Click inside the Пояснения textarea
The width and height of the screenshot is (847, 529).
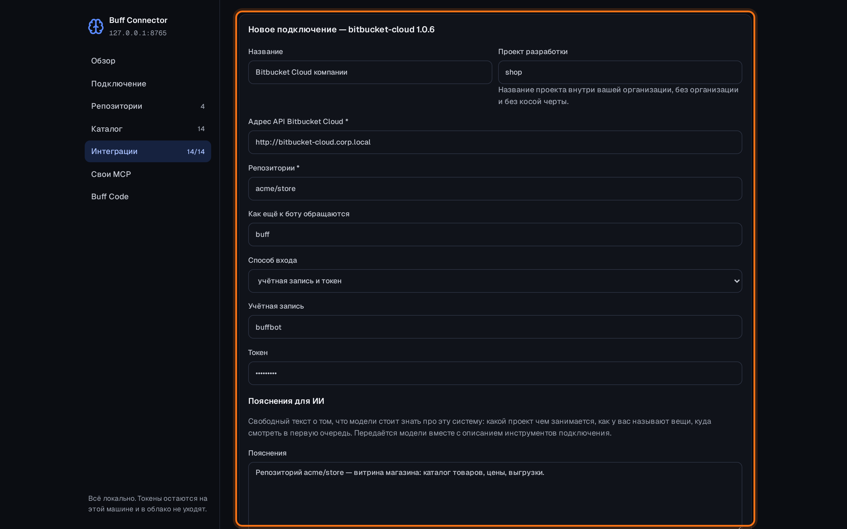495,495
